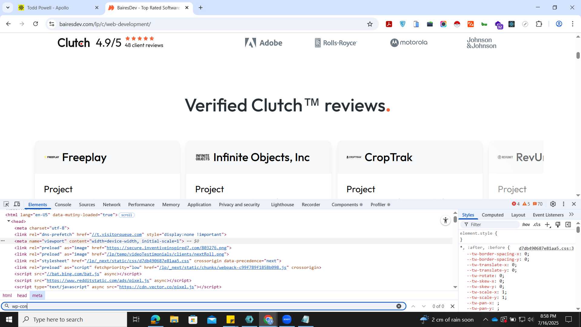Click the red errors count badge
Screen dimensions: 581x327
[x=516, y=204]
